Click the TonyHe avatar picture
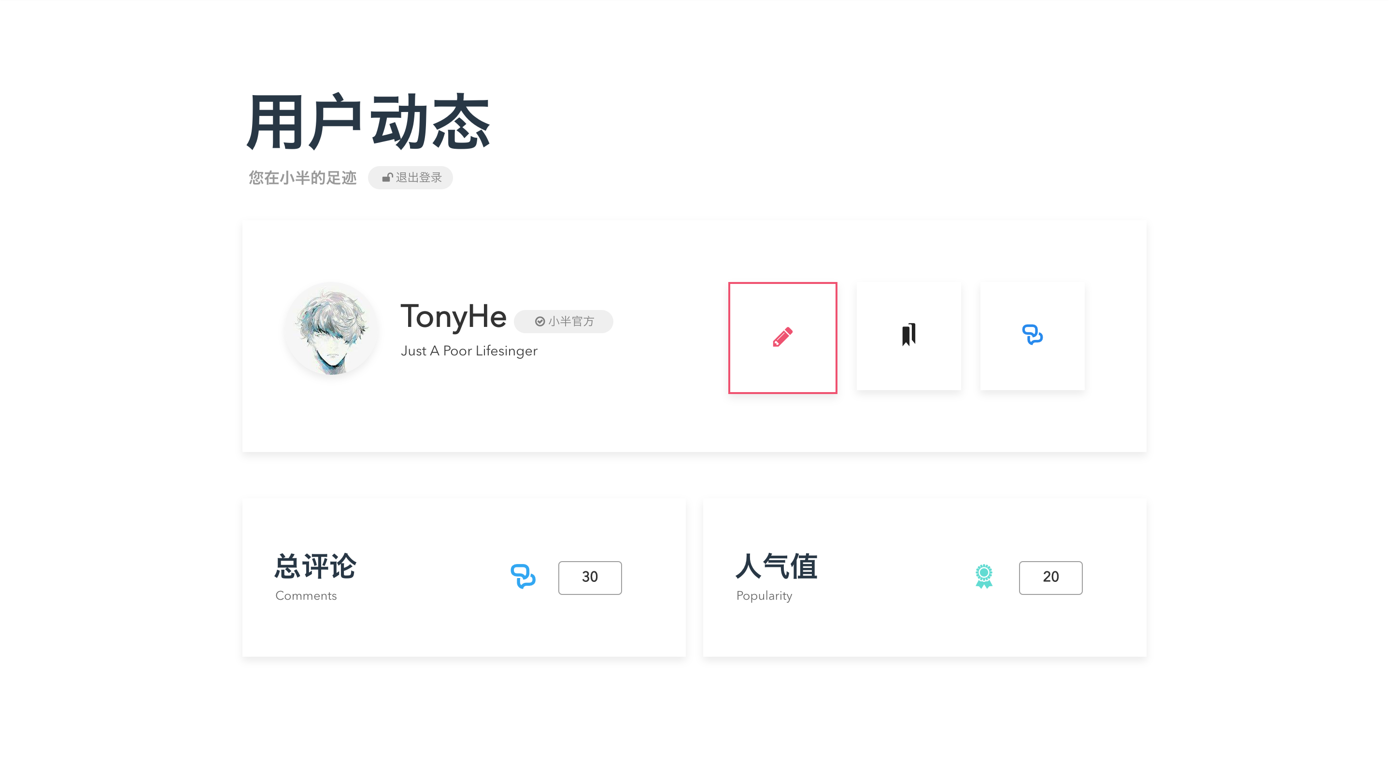 pos(332,328)
